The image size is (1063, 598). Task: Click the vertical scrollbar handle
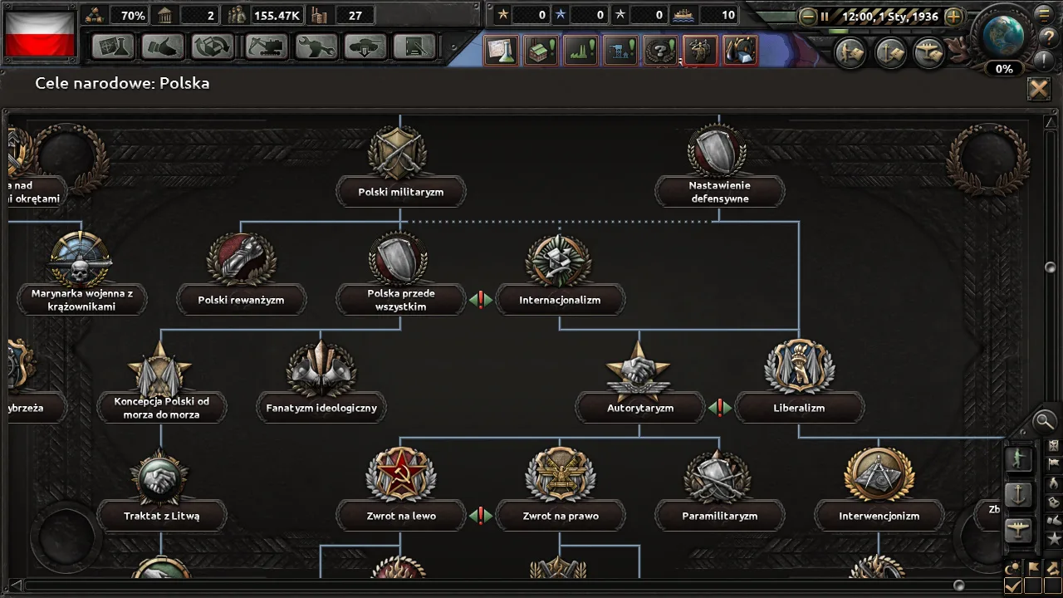pos(1051,267)
